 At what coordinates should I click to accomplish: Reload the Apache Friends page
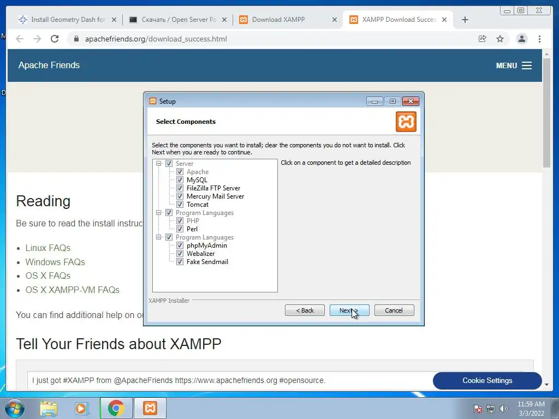click(x=55, y=39)
